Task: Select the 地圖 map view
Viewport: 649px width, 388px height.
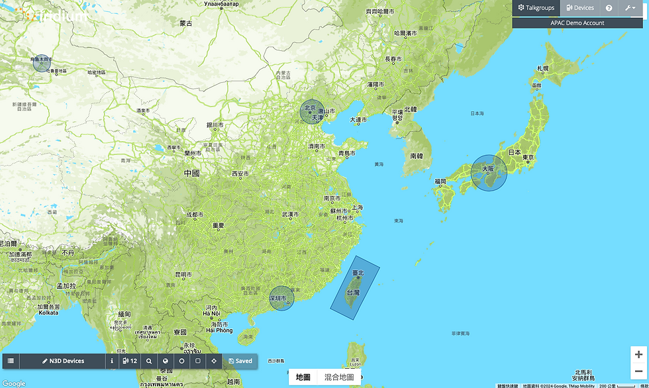Action: click(303, 377)
